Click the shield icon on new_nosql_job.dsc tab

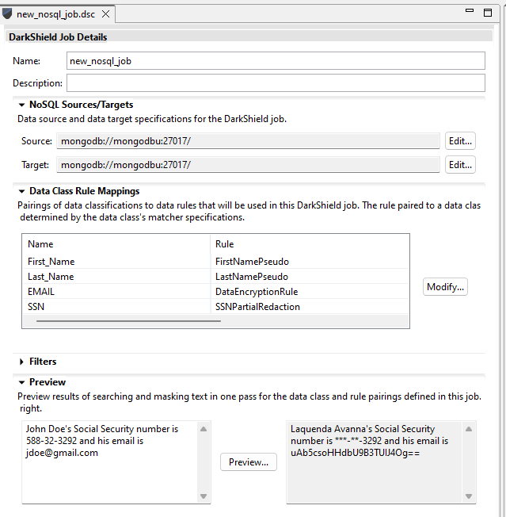(7, 13)
